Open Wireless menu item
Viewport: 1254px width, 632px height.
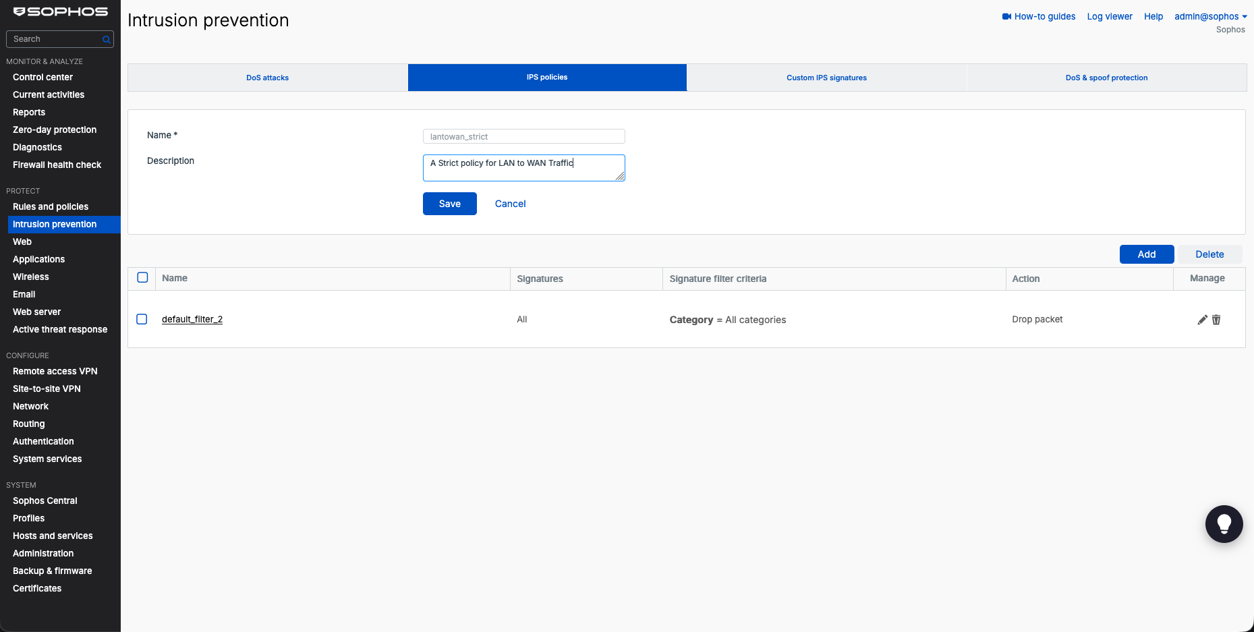(x=30, y=277)
